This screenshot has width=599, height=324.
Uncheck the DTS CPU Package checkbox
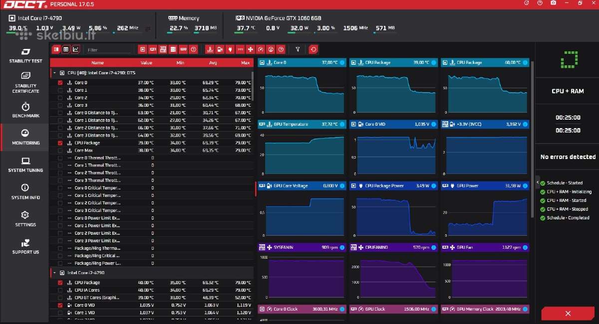(x=60, y=143)
